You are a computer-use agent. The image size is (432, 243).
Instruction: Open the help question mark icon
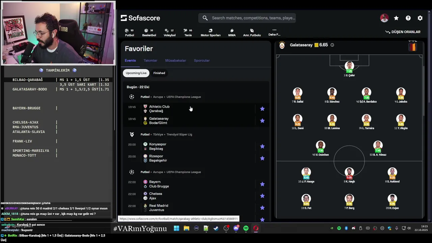[x=408, y=18]
